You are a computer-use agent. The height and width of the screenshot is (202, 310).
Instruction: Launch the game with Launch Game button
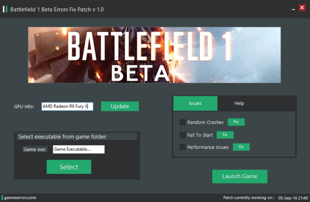240,176
